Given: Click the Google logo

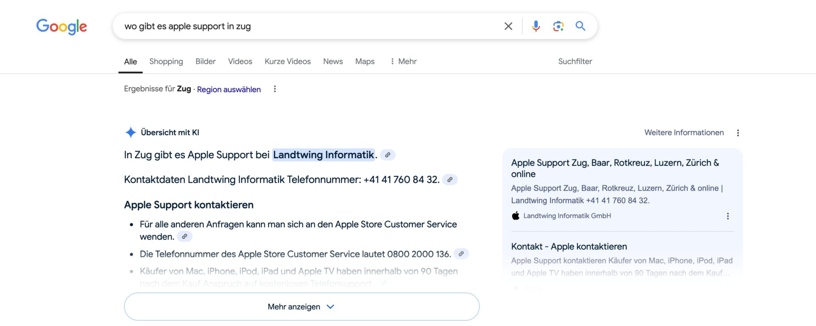Looking at the screenshot, I should pyautogui.click(x=62, y=26).
